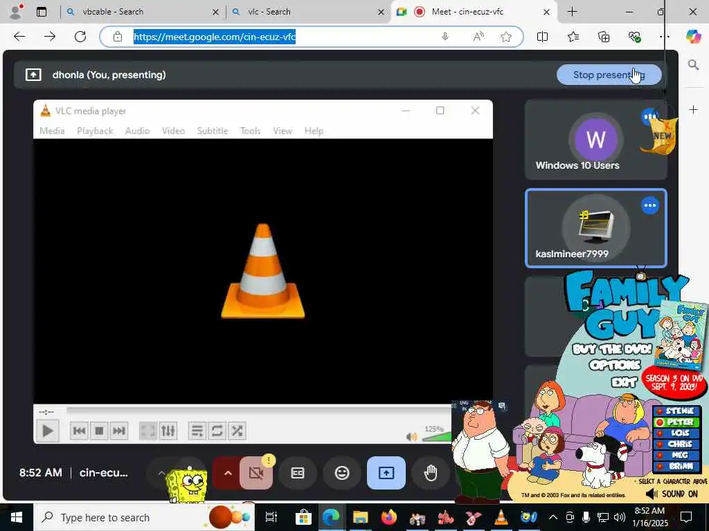Open the emoji reactions button
The height and width of the screenshot is (531, 709).
[342, 473]
